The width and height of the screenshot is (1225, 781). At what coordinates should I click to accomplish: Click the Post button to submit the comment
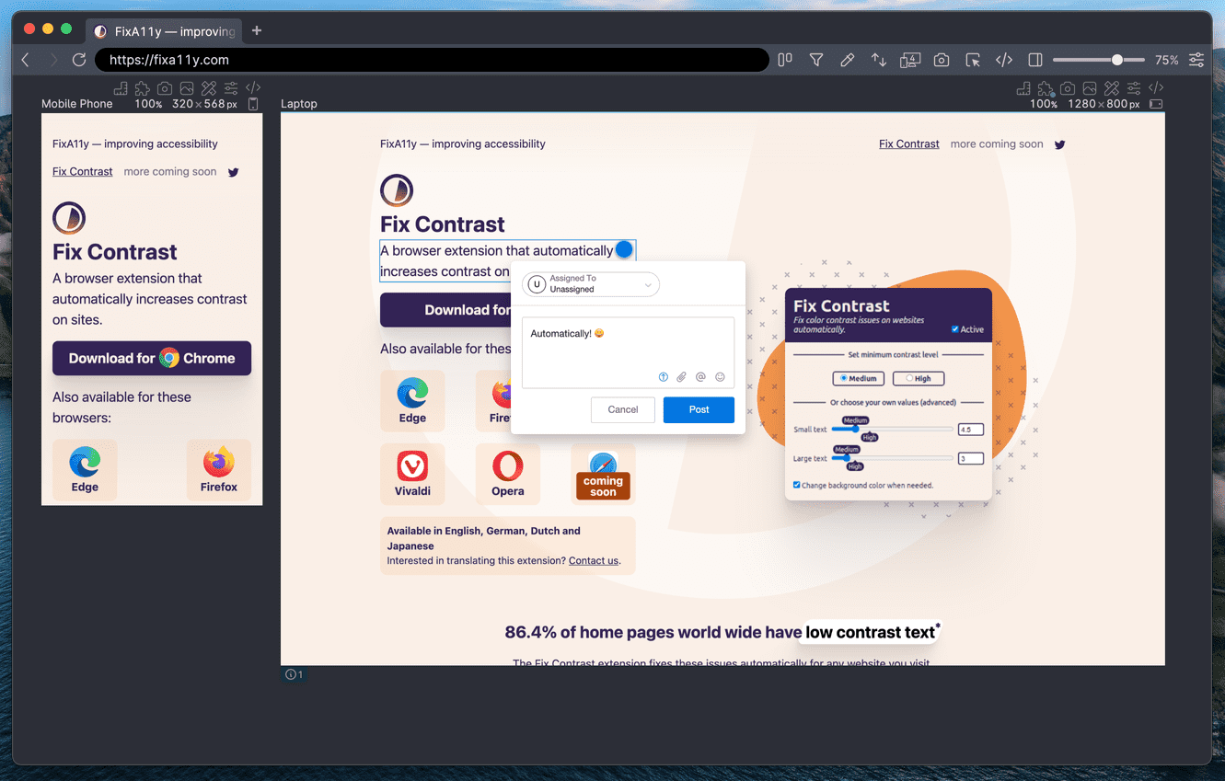(699, 409)
